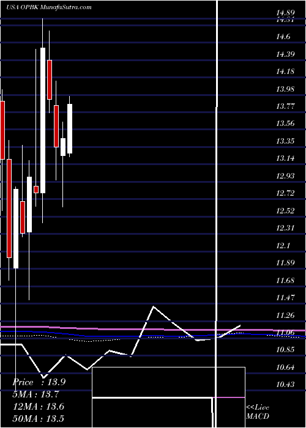This screenshot has width=306, height=428.
Task: Click the 11.68 price axis label
Action: [285, 280]
